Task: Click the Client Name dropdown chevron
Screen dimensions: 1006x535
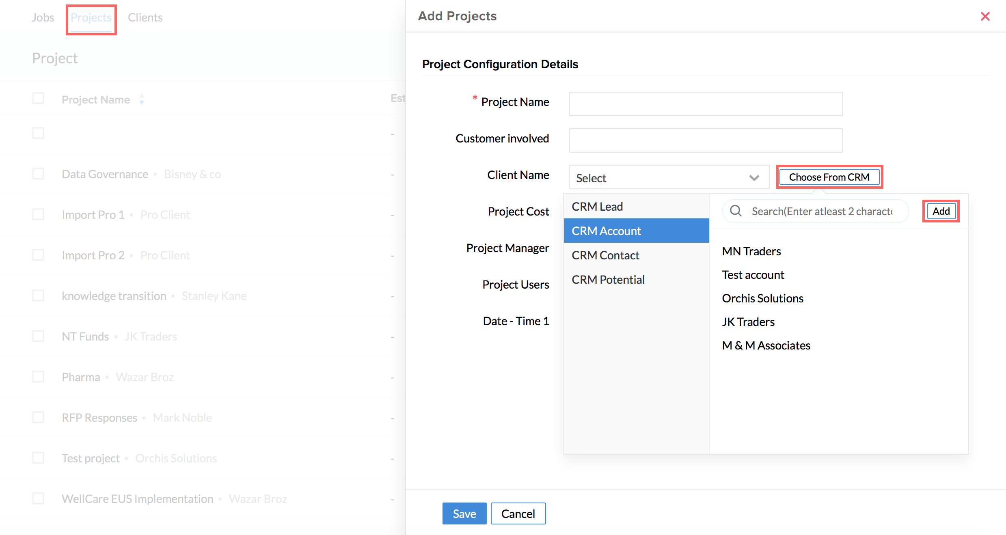Action: click(754, 178)
